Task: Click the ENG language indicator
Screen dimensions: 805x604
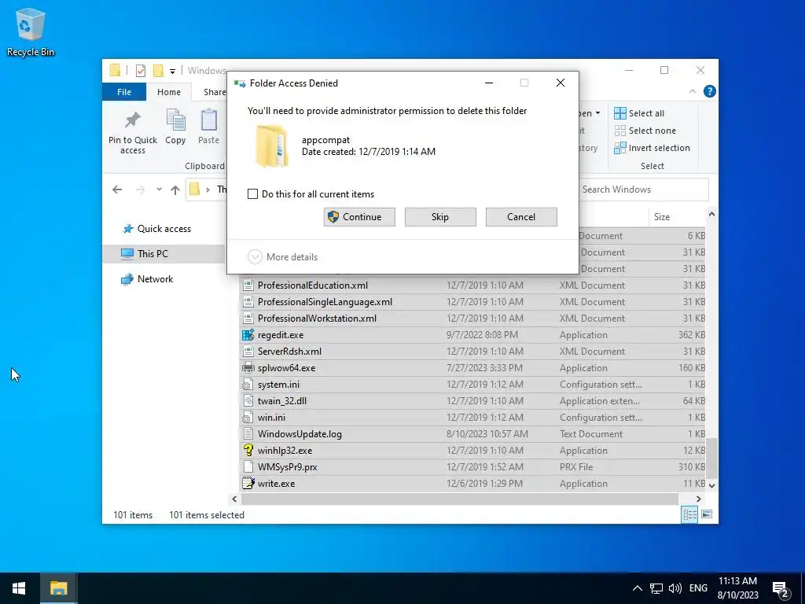Action: [698, 588]
